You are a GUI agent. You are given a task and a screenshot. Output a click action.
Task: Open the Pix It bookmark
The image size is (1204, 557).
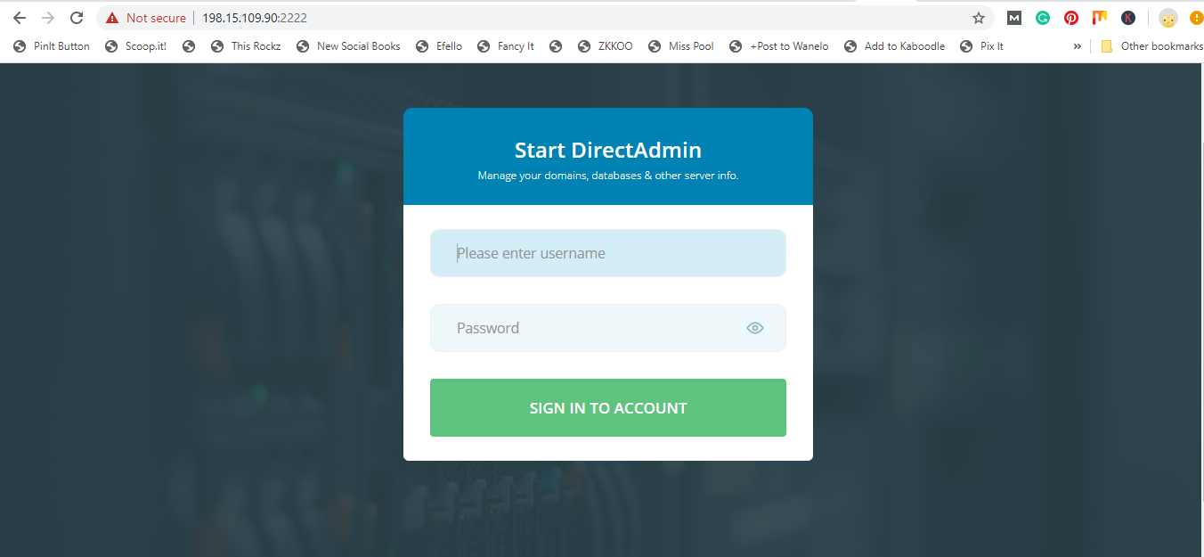coord(982,46)
